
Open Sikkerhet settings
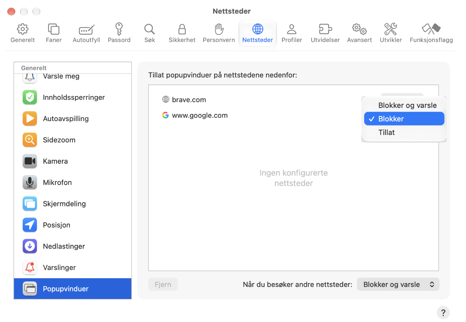[x=182, y=33]
